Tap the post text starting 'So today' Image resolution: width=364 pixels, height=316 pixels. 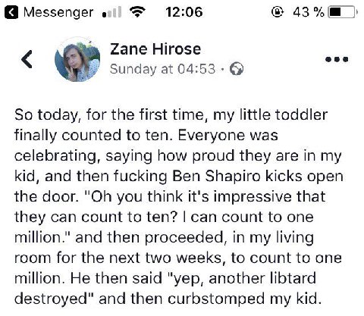coord(178,207)
